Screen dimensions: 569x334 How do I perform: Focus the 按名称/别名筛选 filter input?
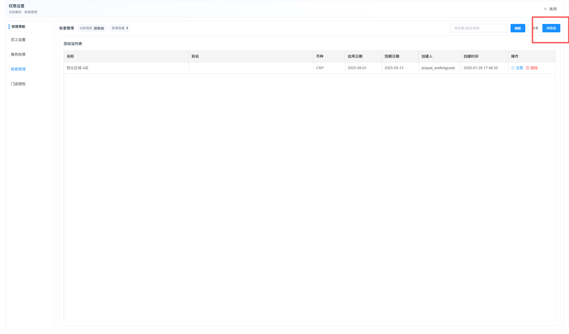(479, 28)
